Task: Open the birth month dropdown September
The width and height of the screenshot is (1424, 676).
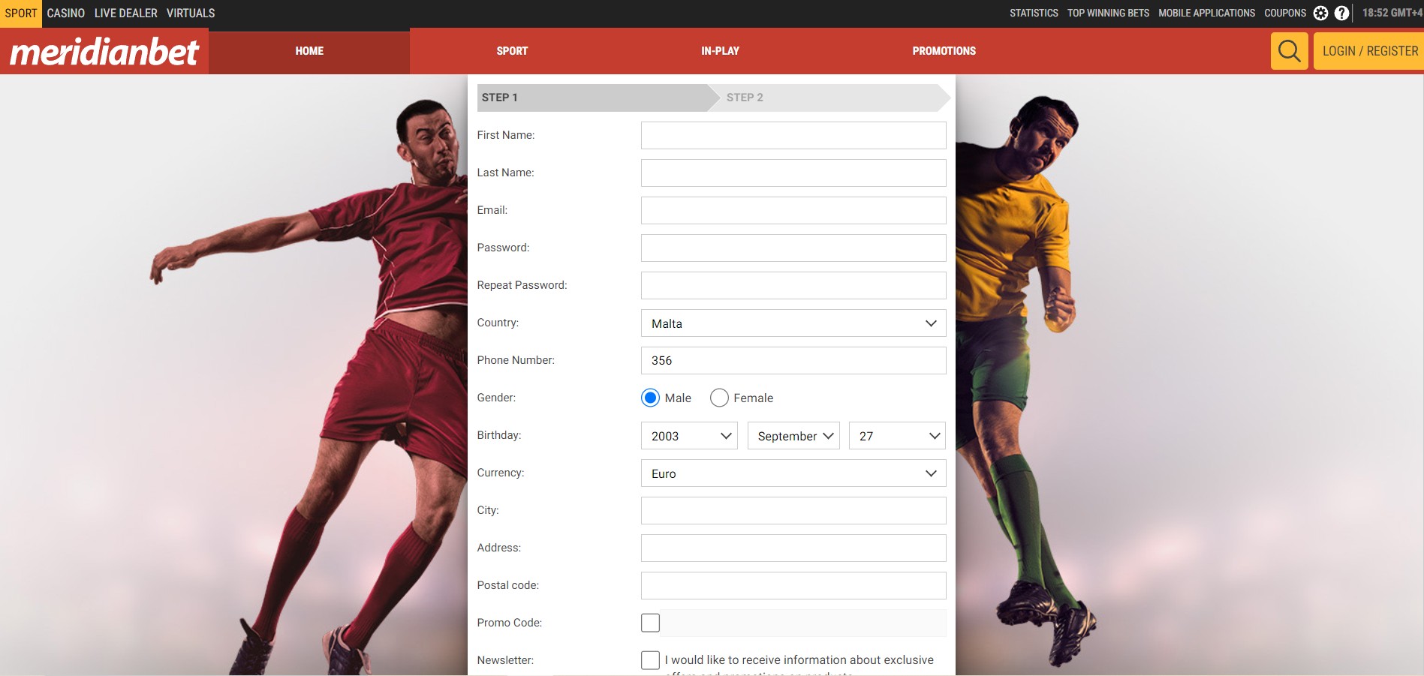Action: tap(793, 436)
